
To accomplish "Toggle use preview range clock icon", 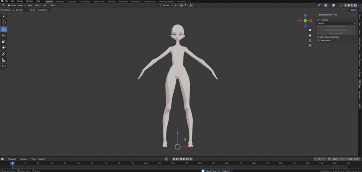I will [329, 159].
